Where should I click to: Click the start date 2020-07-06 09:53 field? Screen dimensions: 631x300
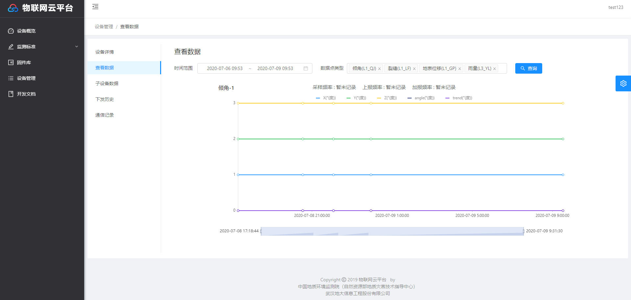[x=225, y=68]
